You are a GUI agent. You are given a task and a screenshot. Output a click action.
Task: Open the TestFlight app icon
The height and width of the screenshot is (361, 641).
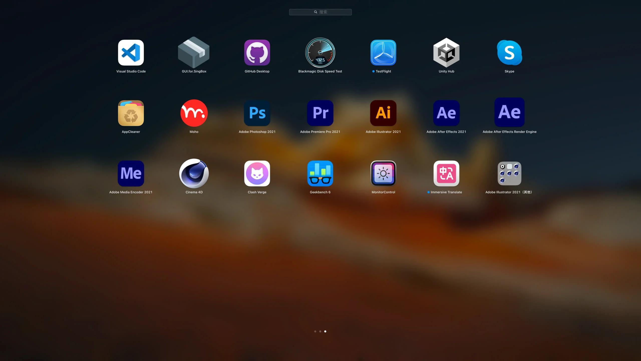tap(383, 53)
